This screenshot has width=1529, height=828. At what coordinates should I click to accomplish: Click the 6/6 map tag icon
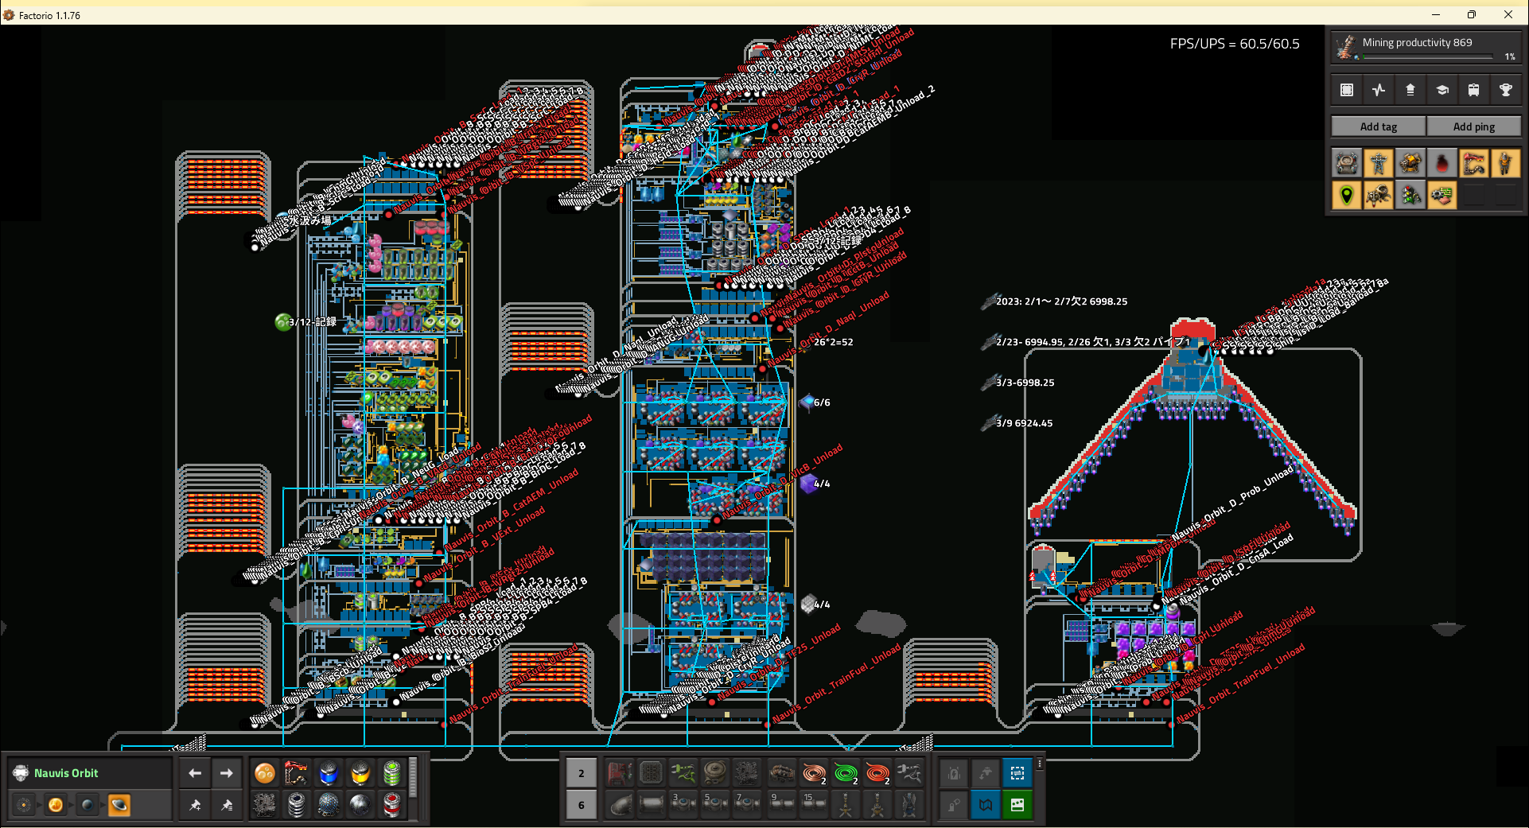[807, 402]
